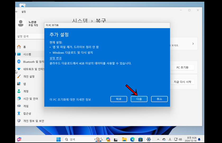Open the 설정 변경 link
The width and height of the screenshot is (222, 143).
(55, 58)
